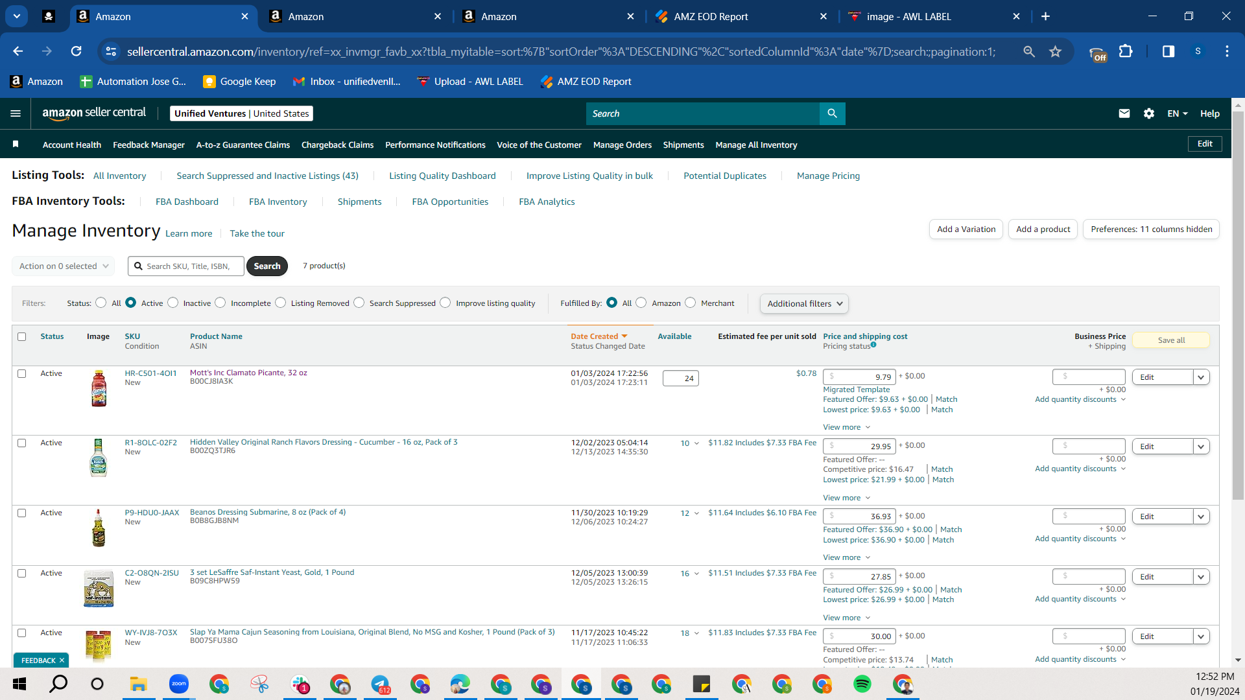Open Slack from the taskbar
The height and width of the screenshot is (700, 1245).
[300, 684]
